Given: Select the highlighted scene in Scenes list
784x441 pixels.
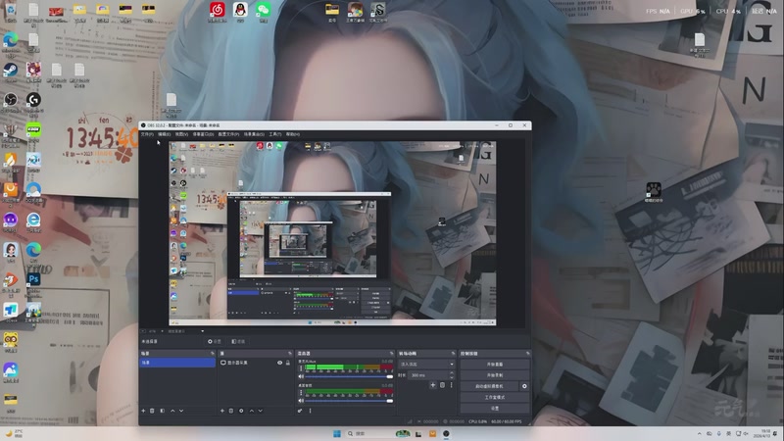Looking at the screenshot, I should tap(177, 363).
